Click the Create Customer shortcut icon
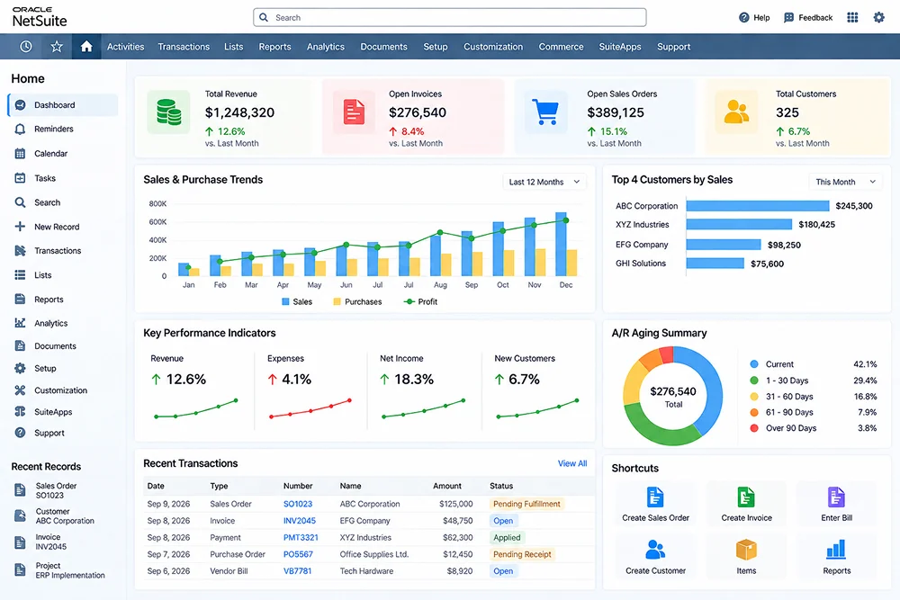The width and height of the screenshot is (900, 600). (655, 550)
